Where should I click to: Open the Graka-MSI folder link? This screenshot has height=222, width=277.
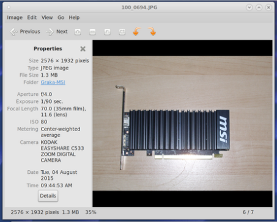(53, 82)
